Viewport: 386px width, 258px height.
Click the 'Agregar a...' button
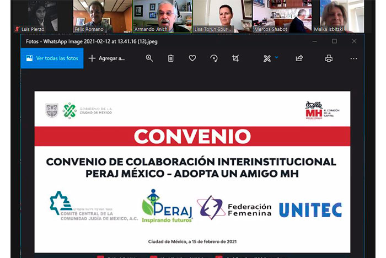tap(106, 58)
